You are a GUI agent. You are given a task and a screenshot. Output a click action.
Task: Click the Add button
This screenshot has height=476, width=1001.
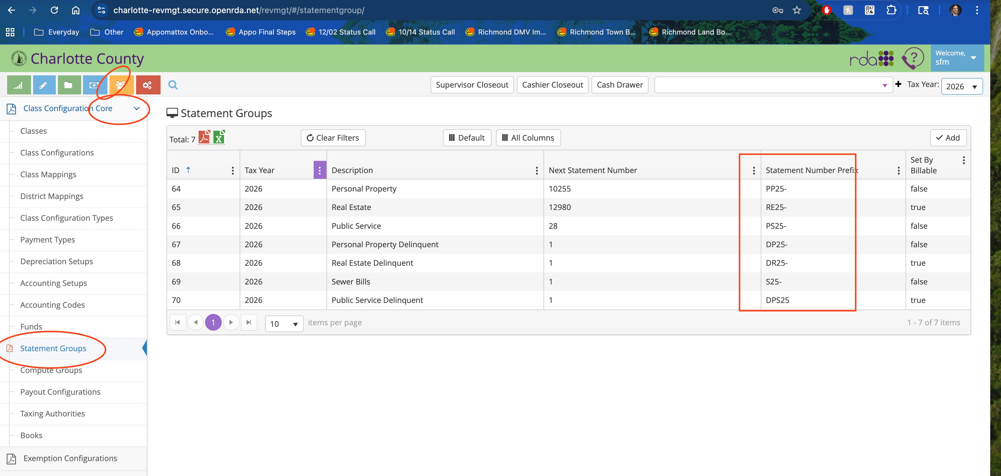pyautogui.click(x=948, y=138)
